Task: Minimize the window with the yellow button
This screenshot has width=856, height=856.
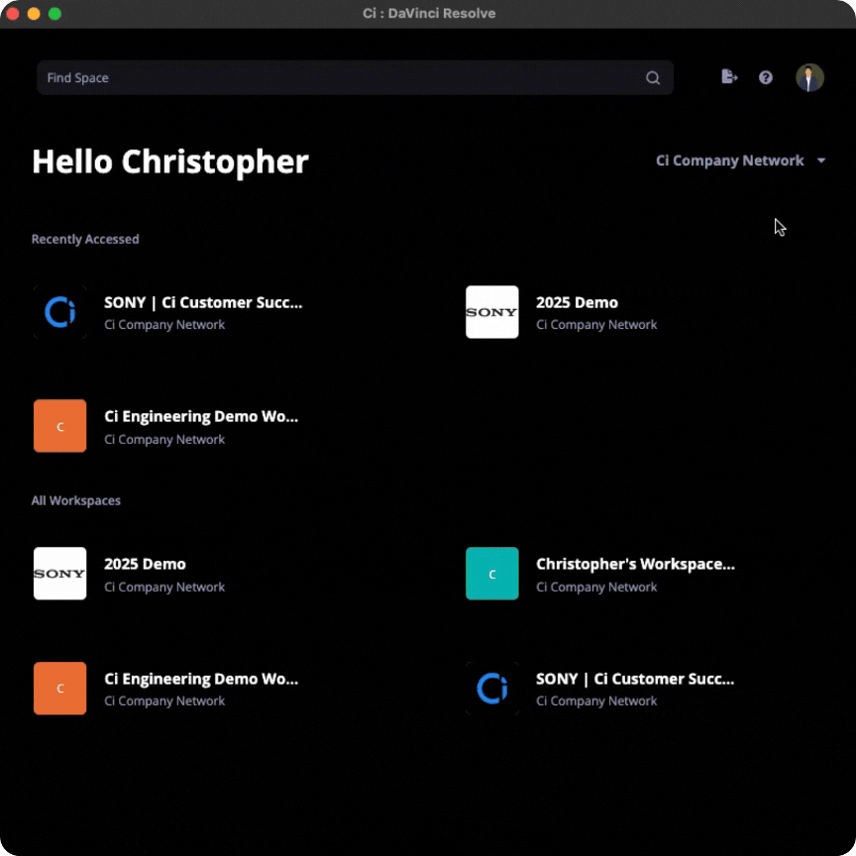Action: 34,14
